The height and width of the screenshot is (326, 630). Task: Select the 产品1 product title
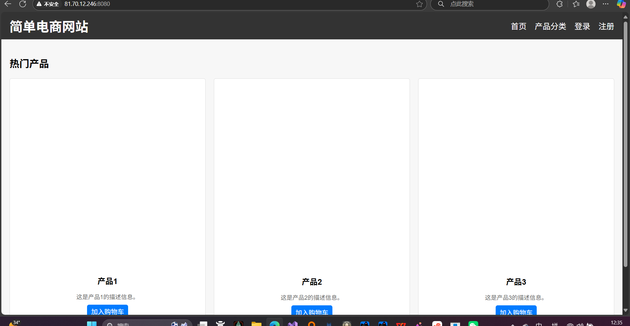[x=107, y=281]
